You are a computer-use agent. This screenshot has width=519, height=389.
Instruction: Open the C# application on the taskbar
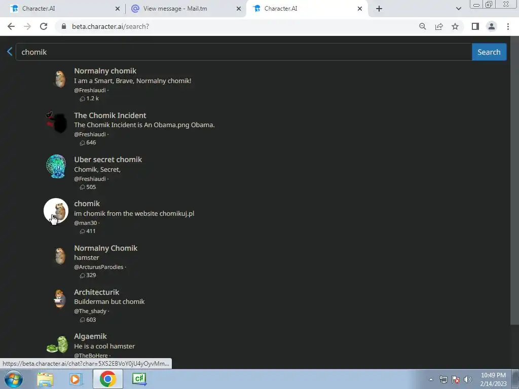pyautogui.click(x=139, y=379)
